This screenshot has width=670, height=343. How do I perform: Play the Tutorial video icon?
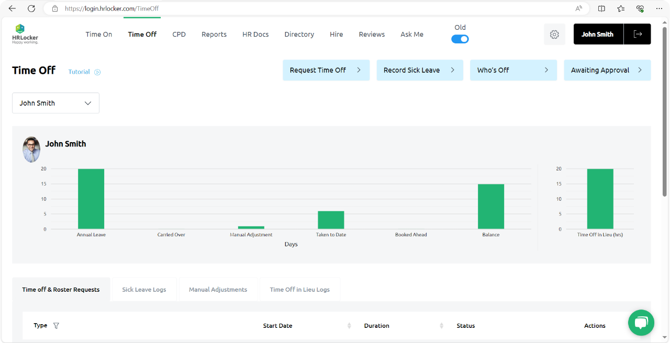point(97,72)
